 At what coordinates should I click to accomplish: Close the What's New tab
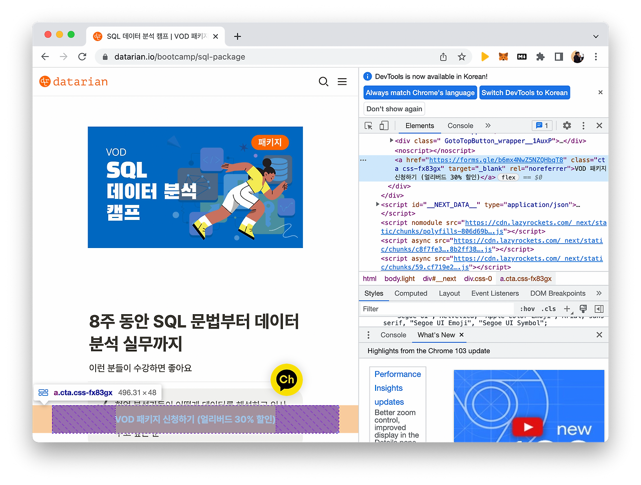point(461,335)
